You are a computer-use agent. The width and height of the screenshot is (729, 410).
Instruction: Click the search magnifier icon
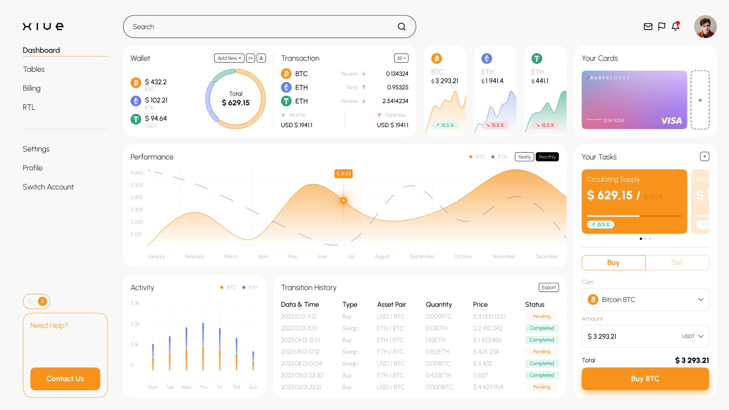(x=401, y=27)
